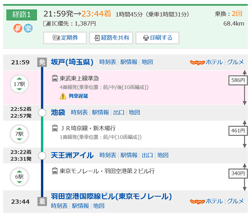Open 時刻表 for 池袋 station
Viewport: 251px width, 216px height.
click(79, 112)
